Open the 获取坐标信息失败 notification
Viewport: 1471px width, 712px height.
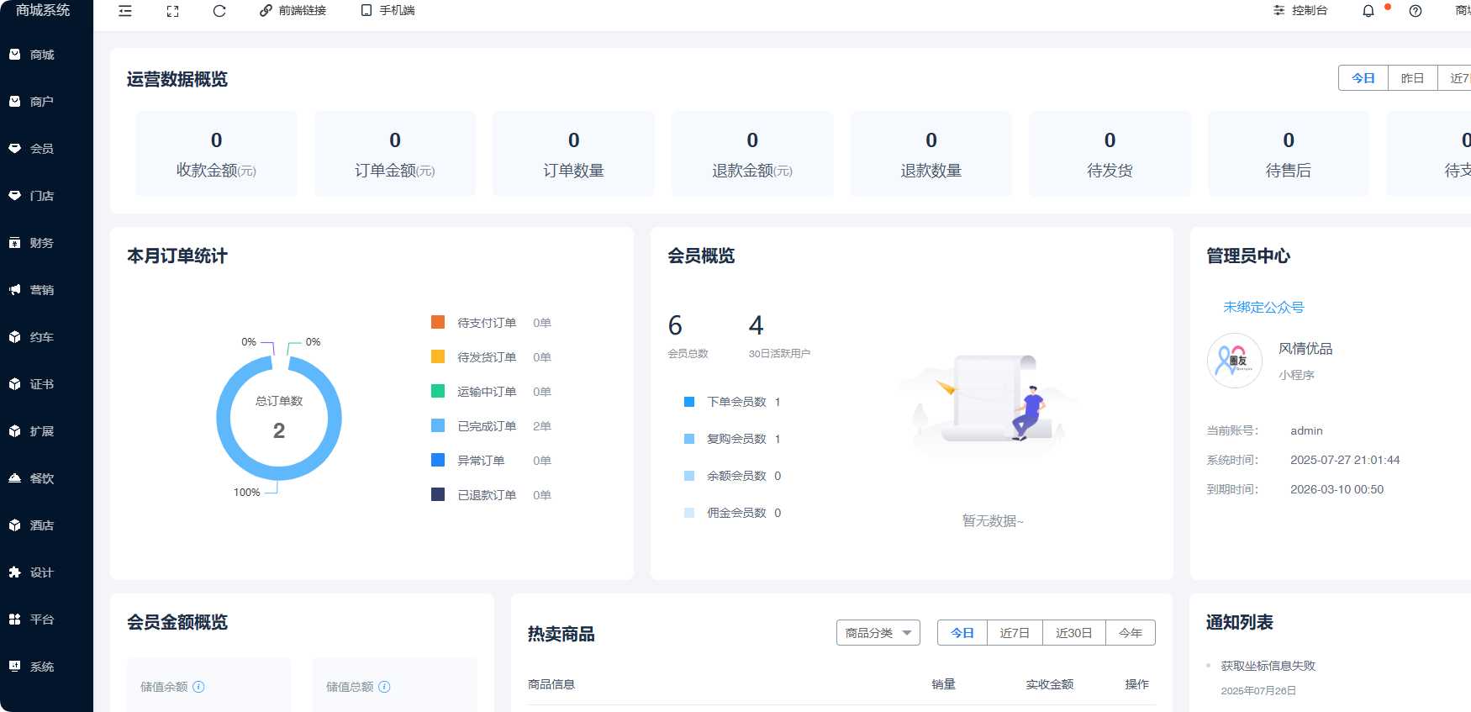[x=1268, y=666]
